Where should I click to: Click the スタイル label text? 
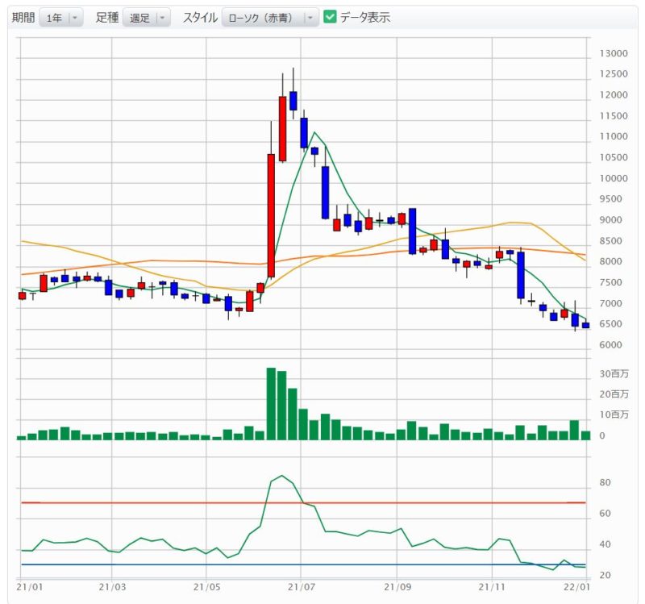pyautogui.click(x=200, y=17)
